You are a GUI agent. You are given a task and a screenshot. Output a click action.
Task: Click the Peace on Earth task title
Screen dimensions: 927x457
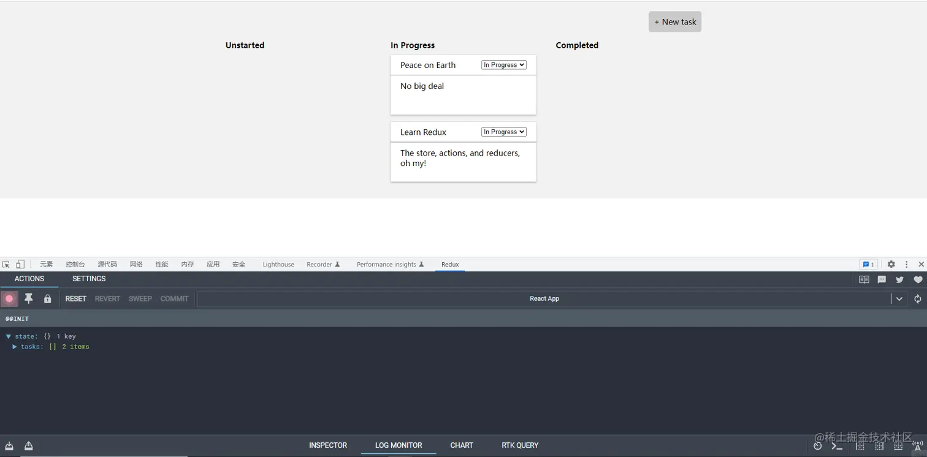point(428,65)
